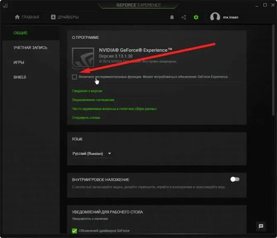This screenshot has height=238, width=277.
Task: Click the user avatar picture
Action: pyautogui.click(x=215, y=17)
